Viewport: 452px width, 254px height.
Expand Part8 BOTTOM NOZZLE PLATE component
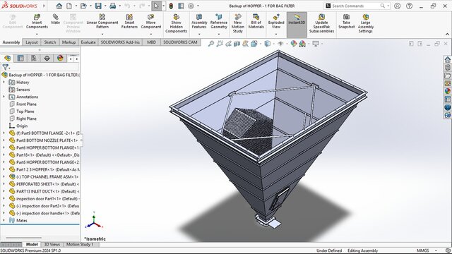tap(4, 140)
